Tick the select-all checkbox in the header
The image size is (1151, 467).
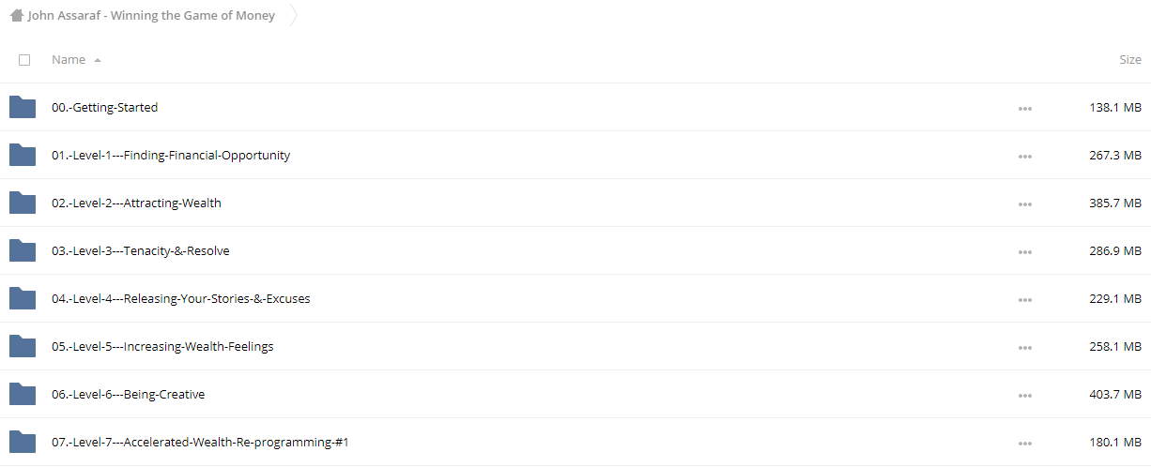click(24, 60)
